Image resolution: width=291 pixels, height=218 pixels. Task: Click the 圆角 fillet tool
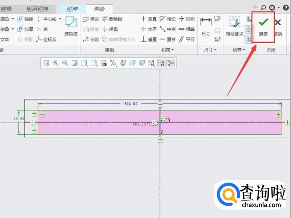(5, 19)
